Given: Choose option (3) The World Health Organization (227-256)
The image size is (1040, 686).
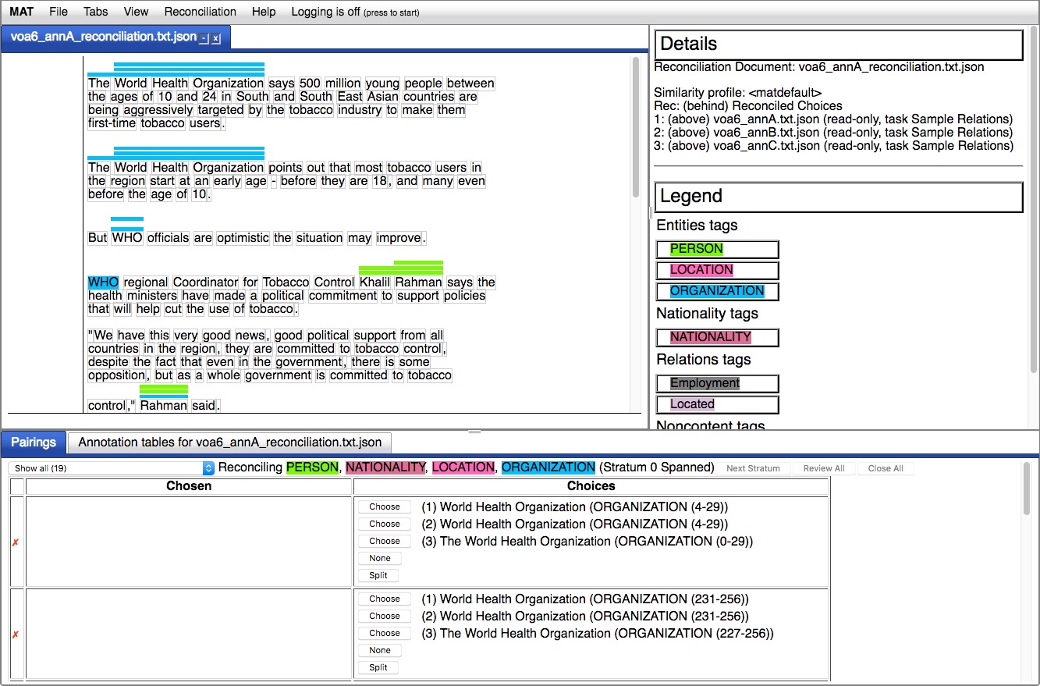Looking at the screenshot, I should click(385, 633).
